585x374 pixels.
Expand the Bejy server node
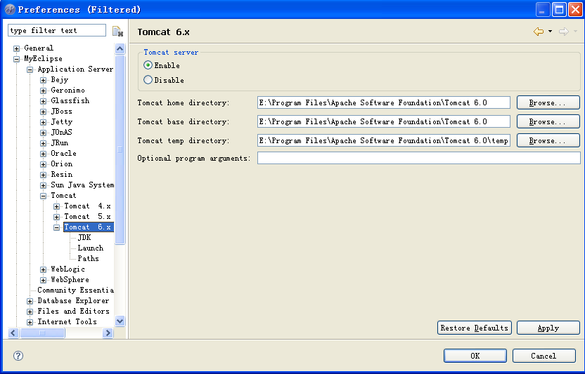point(44,80)
